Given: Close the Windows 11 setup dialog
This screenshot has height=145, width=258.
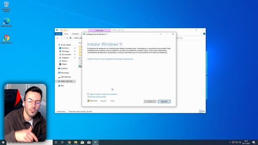Looking at the screenshot, I should click(x=173, y=34).
